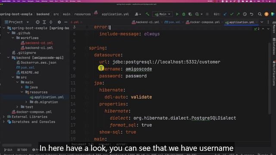The image size is (276, 155).
Task: Open TODO tool window at bottom
Action: (x=22, y=150)
